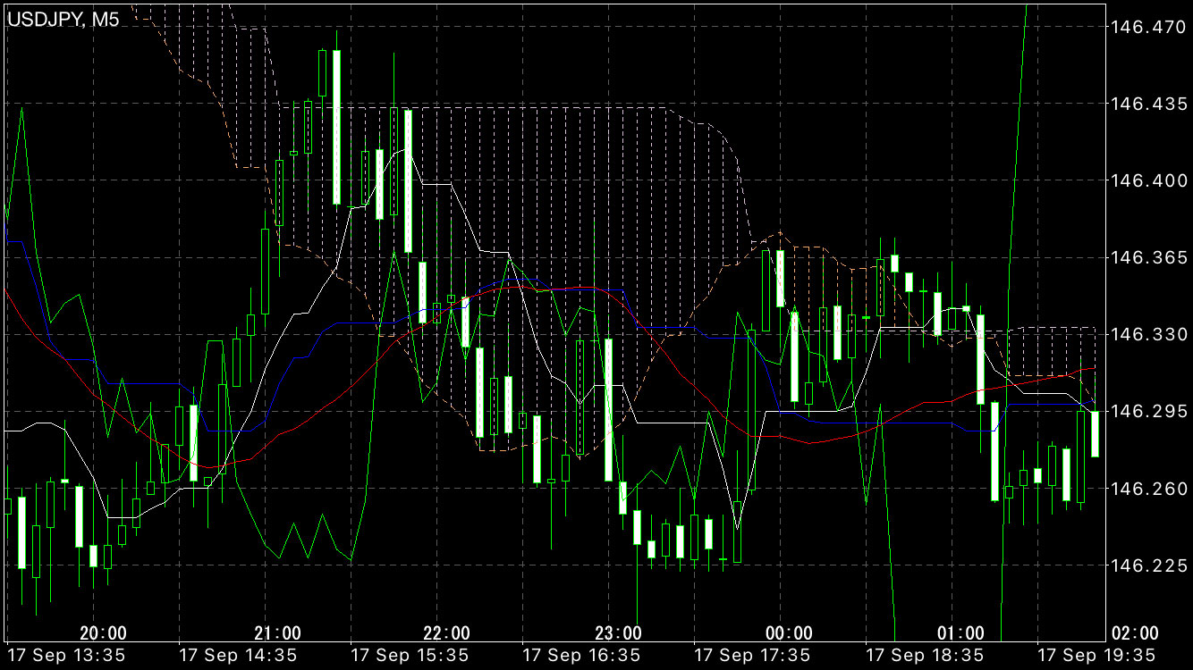Click the 146.365 price scale label
The width and height of the screenshot is (1193, 670).
(x=1146, y=258)
